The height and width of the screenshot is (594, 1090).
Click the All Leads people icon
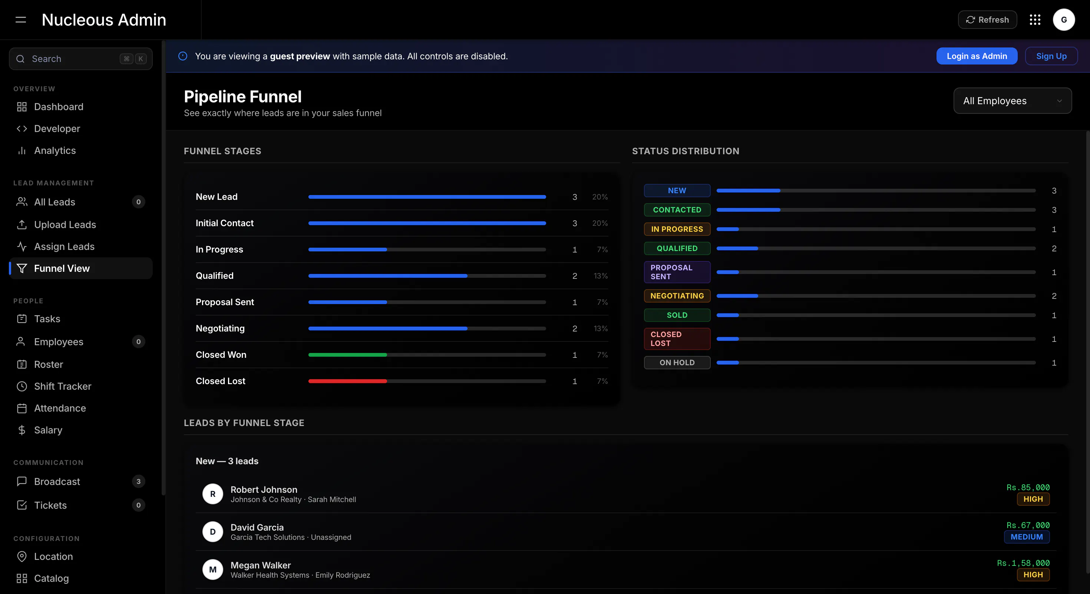pyautogui.click(x=22, y=202)
